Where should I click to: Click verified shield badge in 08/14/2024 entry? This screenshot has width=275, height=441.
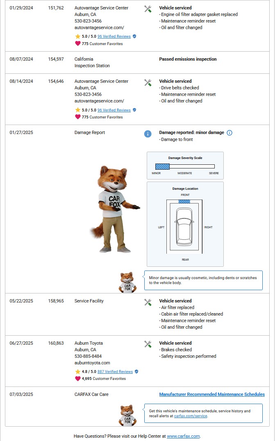tap(134, 110)
